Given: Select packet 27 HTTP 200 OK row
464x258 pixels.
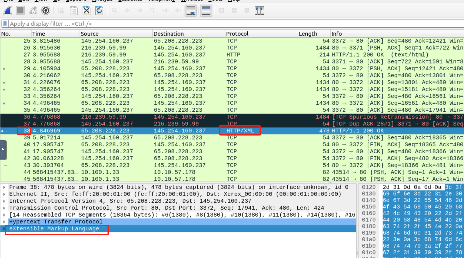Looking at the screenshot, I should coord(232,55).
